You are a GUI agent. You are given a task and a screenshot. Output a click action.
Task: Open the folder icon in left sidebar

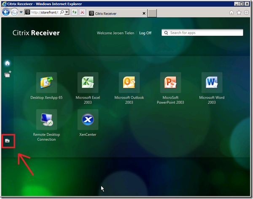[x=7, y=141]
